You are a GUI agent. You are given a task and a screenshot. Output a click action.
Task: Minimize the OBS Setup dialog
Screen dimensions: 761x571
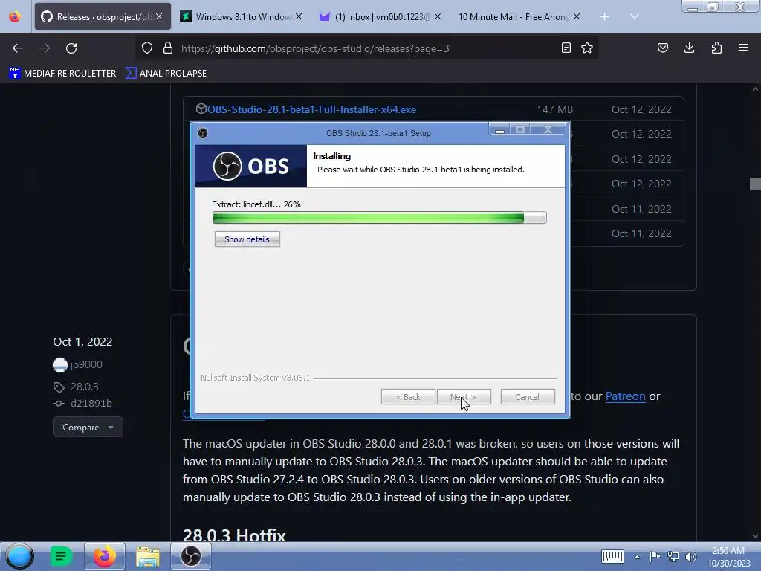click(499, 129)
